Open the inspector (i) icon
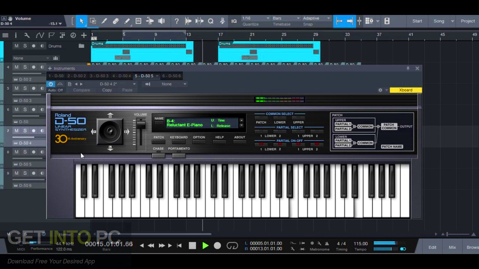This screenshot has width=479, height=269. 16,35
